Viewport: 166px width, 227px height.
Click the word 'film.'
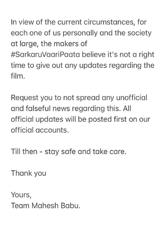click(18, 76)
